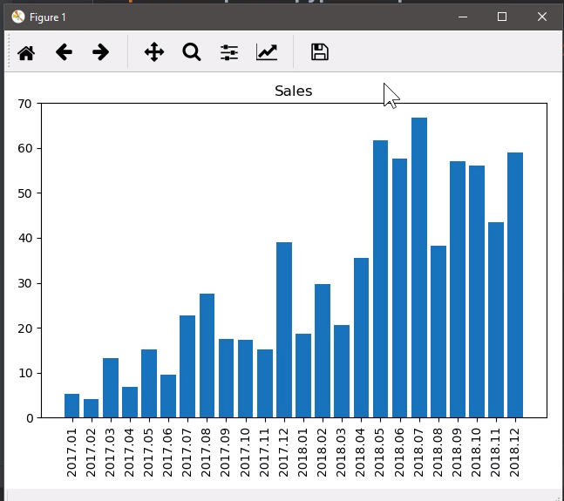Screen dimensions: 564x501
Task: Click the bar for 2018.12
Action: (515, 285)
